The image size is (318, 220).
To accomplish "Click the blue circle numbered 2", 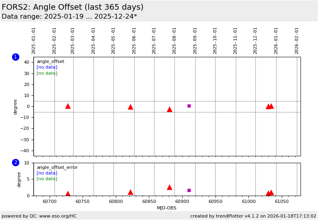I will click(x=15, y=162).
